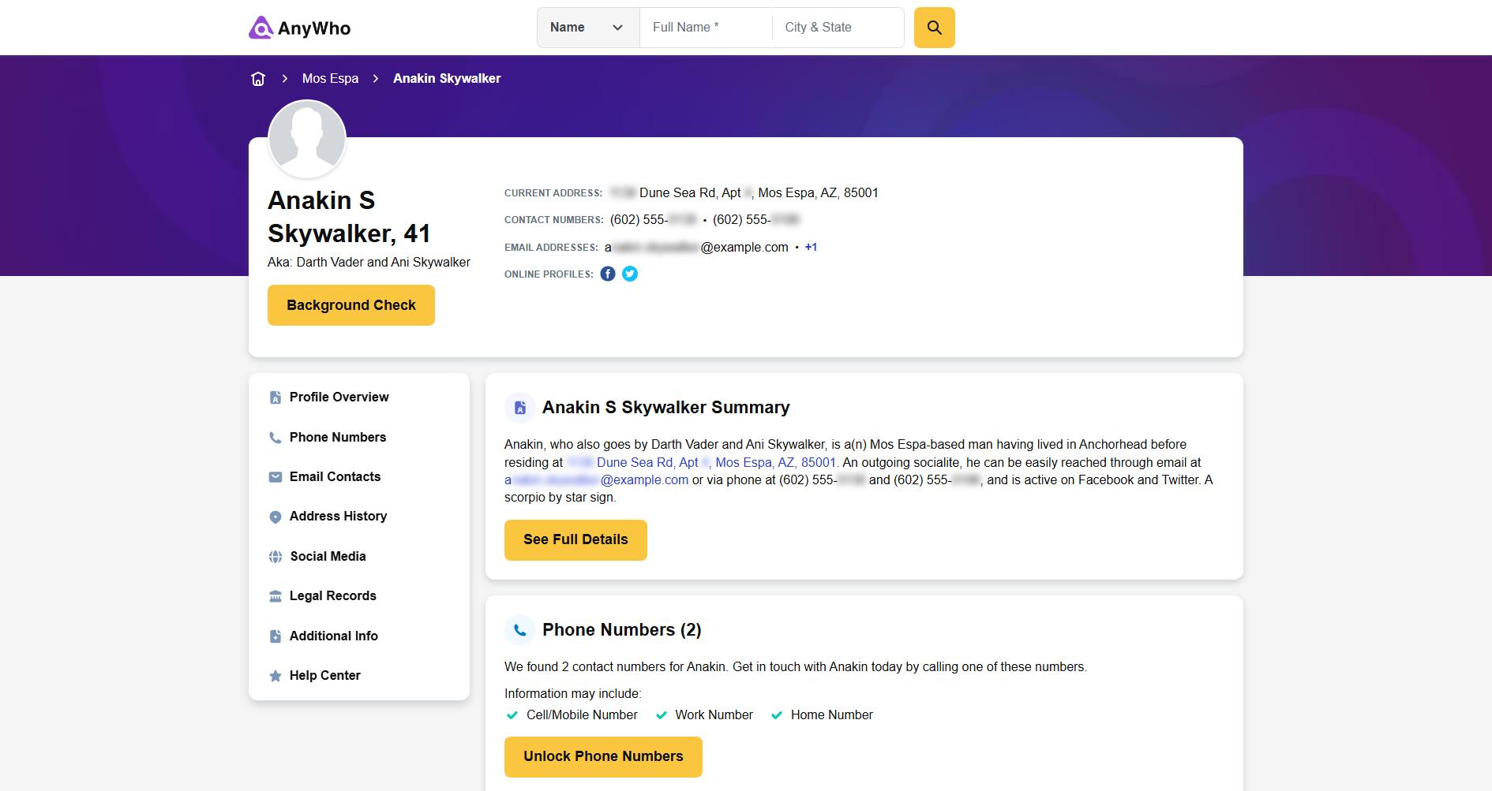Click the Cell/Mobile Number checkmark icon
The image size is (1492, 791).
click(x=512, y=715)
